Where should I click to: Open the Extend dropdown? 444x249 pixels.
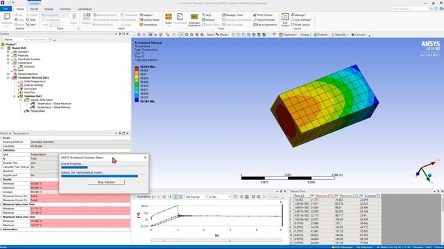click(321, 35)
